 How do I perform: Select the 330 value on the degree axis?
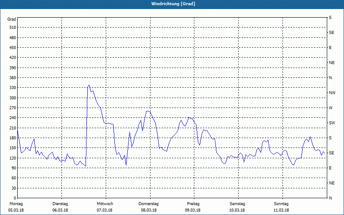13,88
